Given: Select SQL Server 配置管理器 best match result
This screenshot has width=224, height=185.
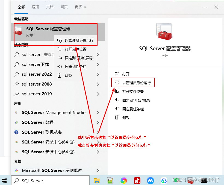Looking at the screenshot, I should (x=58, y=32).
